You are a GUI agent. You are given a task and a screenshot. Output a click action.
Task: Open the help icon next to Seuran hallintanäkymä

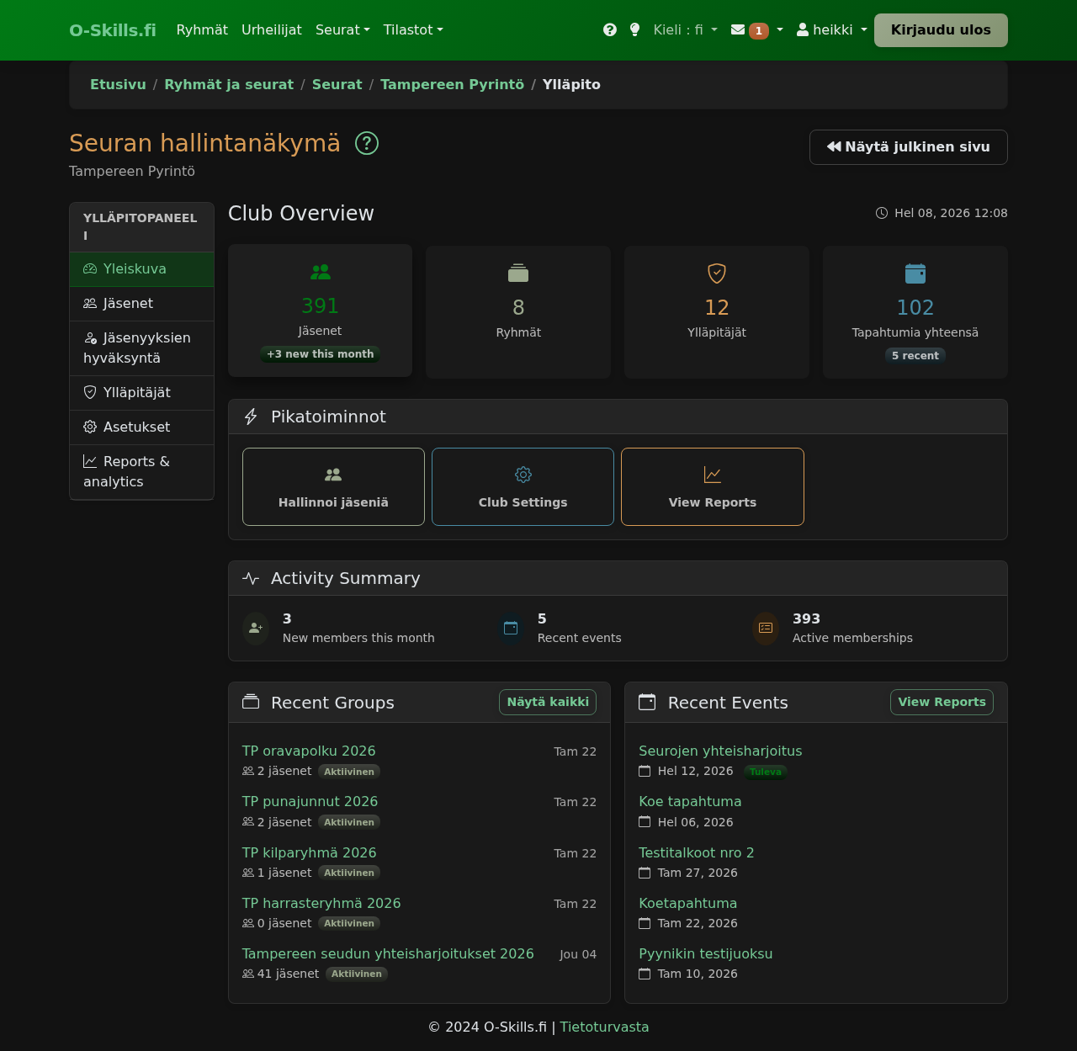366,143
